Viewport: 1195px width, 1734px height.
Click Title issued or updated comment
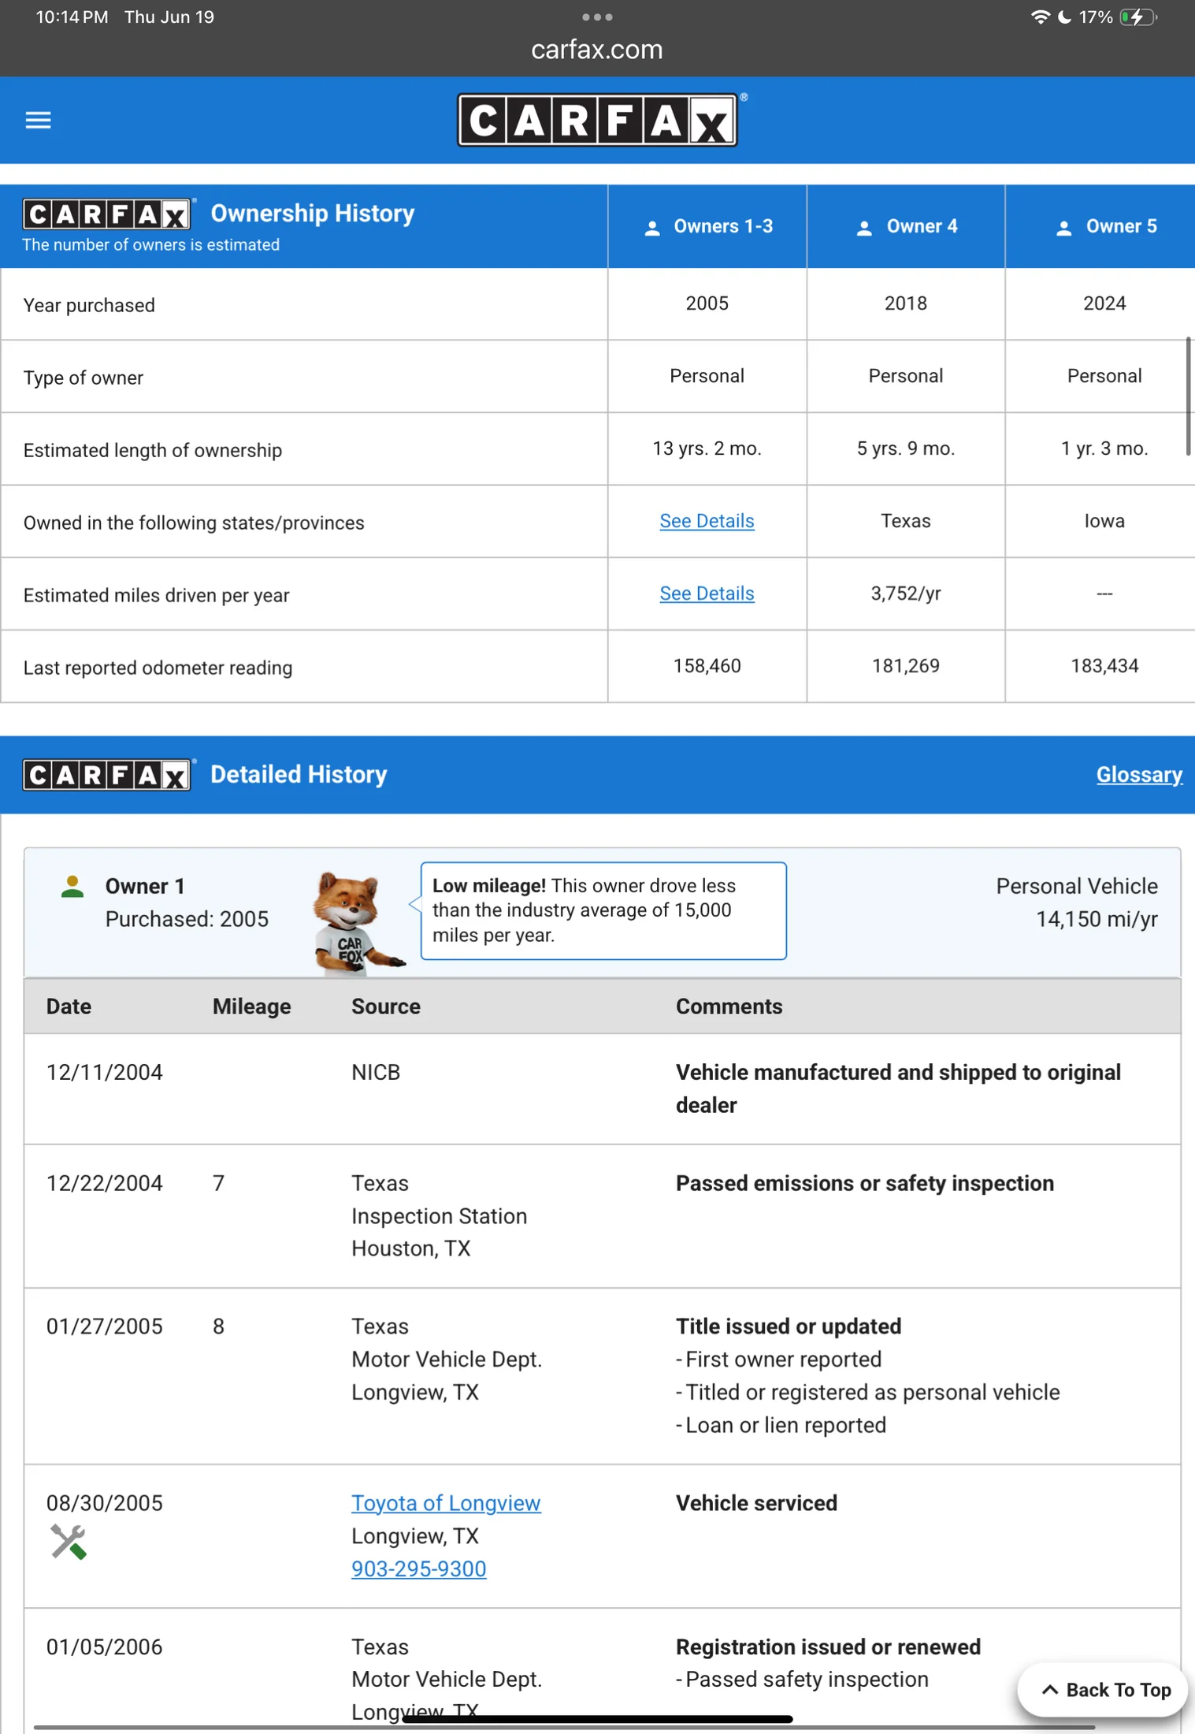click(789, 1327)
